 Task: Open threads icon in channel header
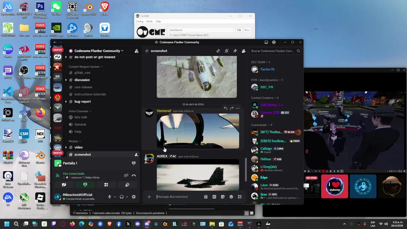218,51
